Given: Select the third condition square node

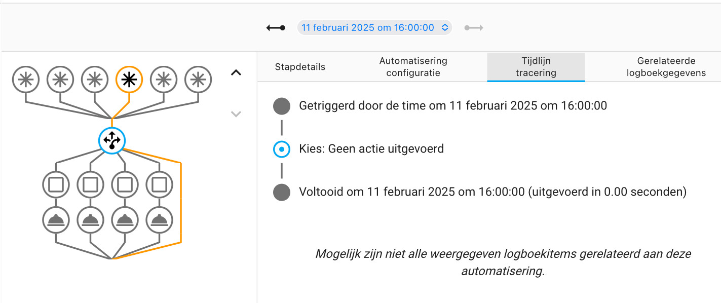Looking at the screenshot, I should pos(125,185).
